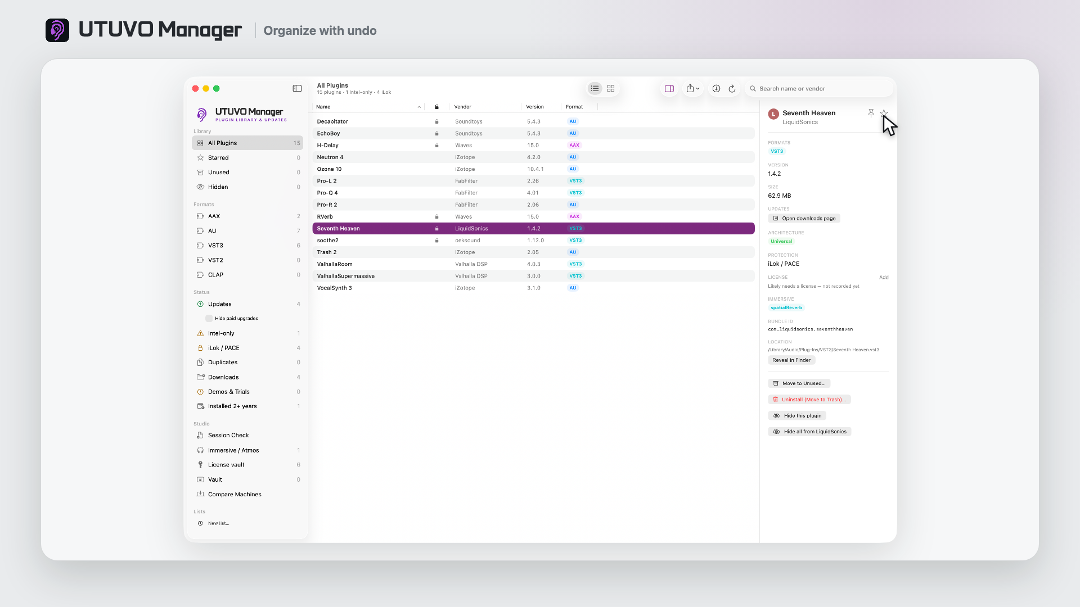The image size is (1080, 607).
Task: Click the VST3 format icon in sidebar
Action: [200, 246]
